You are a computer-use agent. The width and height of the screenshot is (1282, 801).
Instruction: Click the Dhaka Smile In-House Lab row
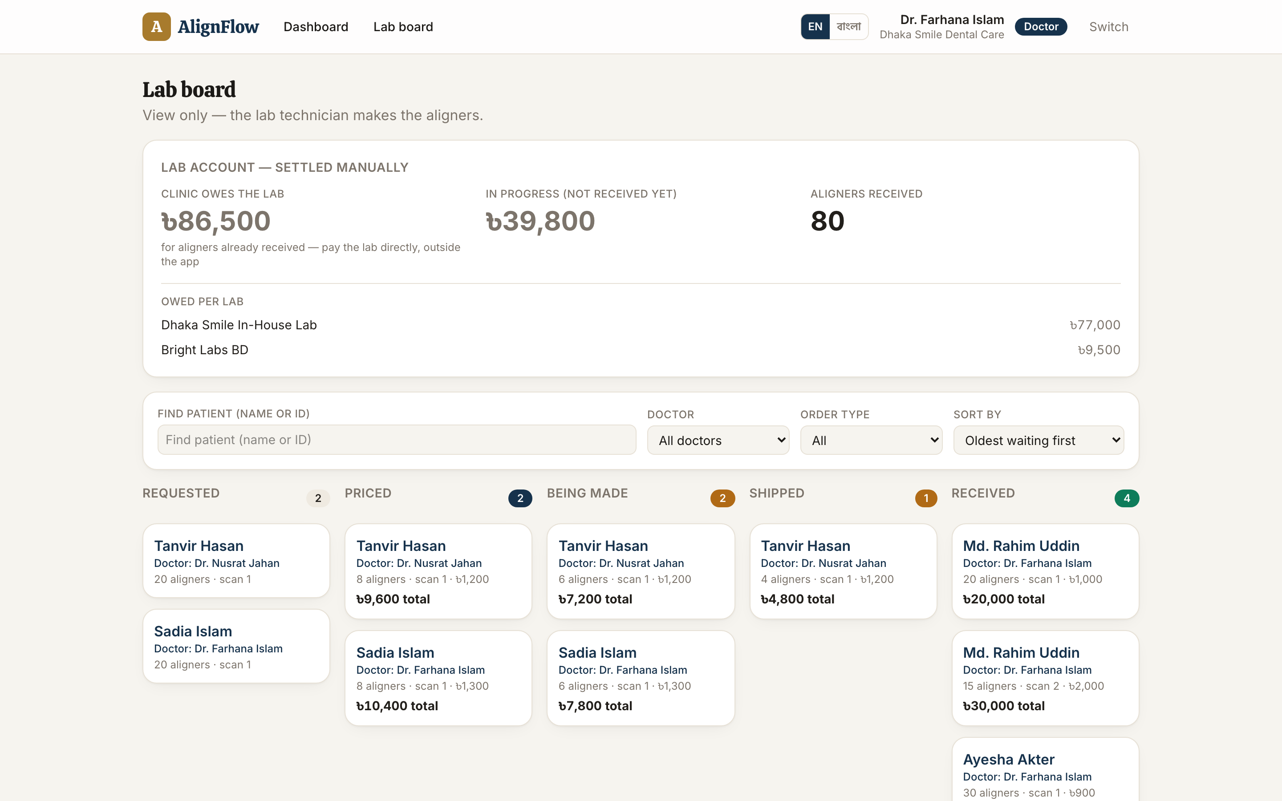641,325
